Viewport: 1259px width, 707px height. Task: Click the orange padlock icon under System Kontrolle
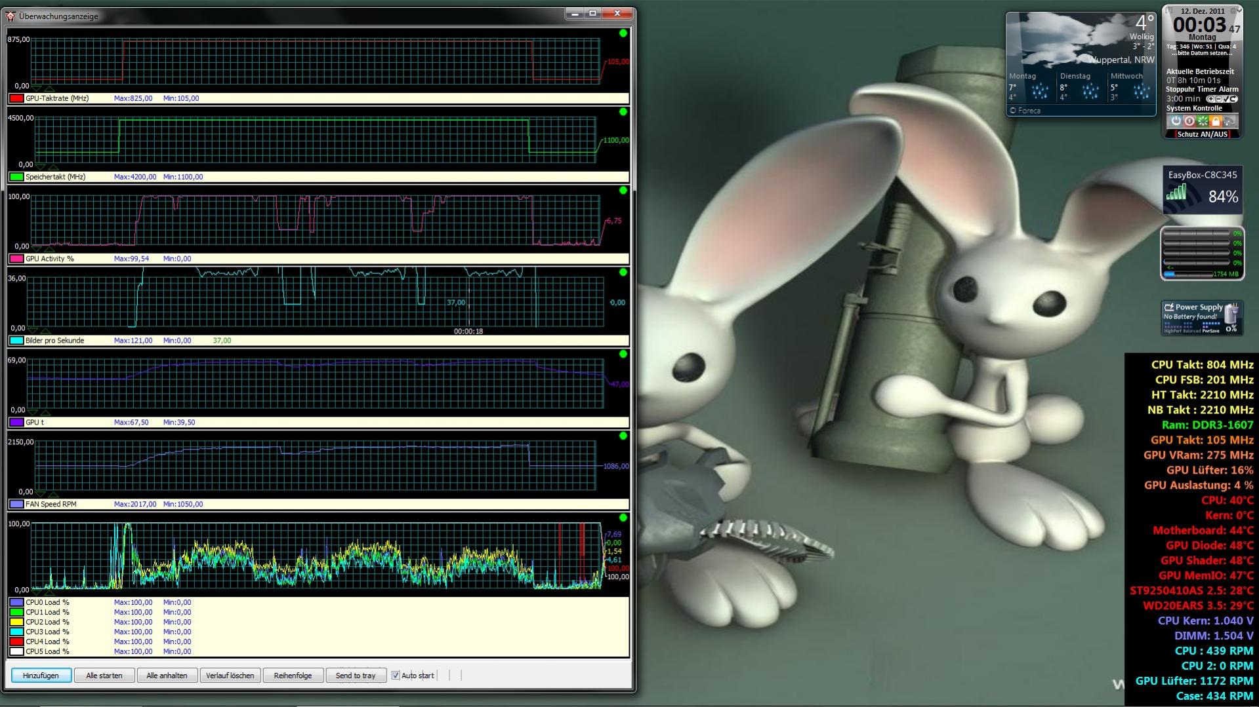click(x=1215, y=121)
